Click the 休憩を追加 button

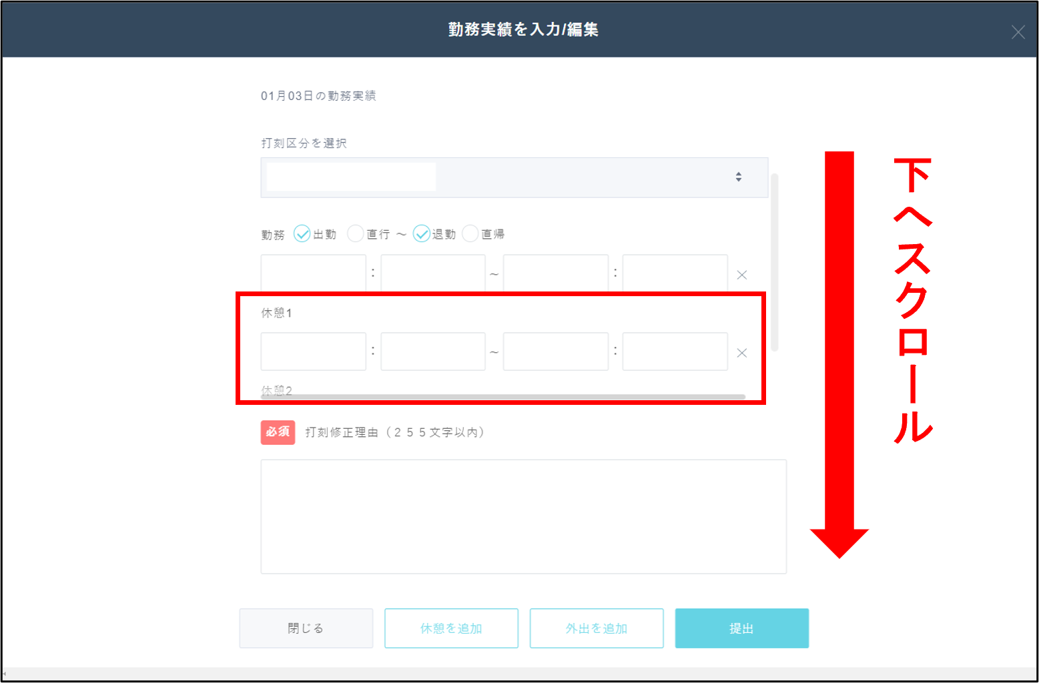pos(451,628)
